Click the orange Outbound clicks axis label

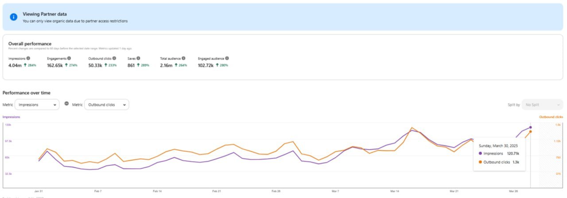pos(551,117)
